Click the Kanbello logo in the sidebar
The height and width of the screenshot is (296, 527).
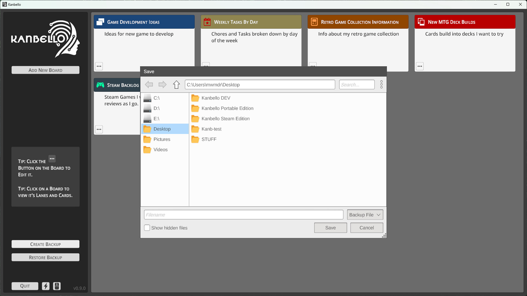coord(45,39)
